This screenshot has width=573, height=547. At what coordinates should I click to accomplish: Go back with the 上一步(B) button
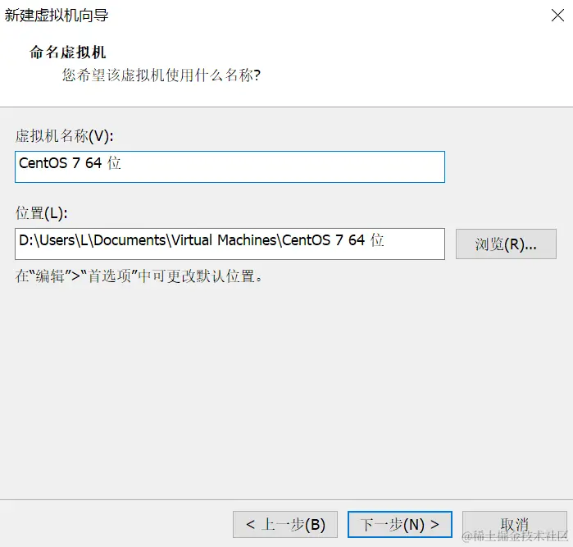[x=285, y=524]
